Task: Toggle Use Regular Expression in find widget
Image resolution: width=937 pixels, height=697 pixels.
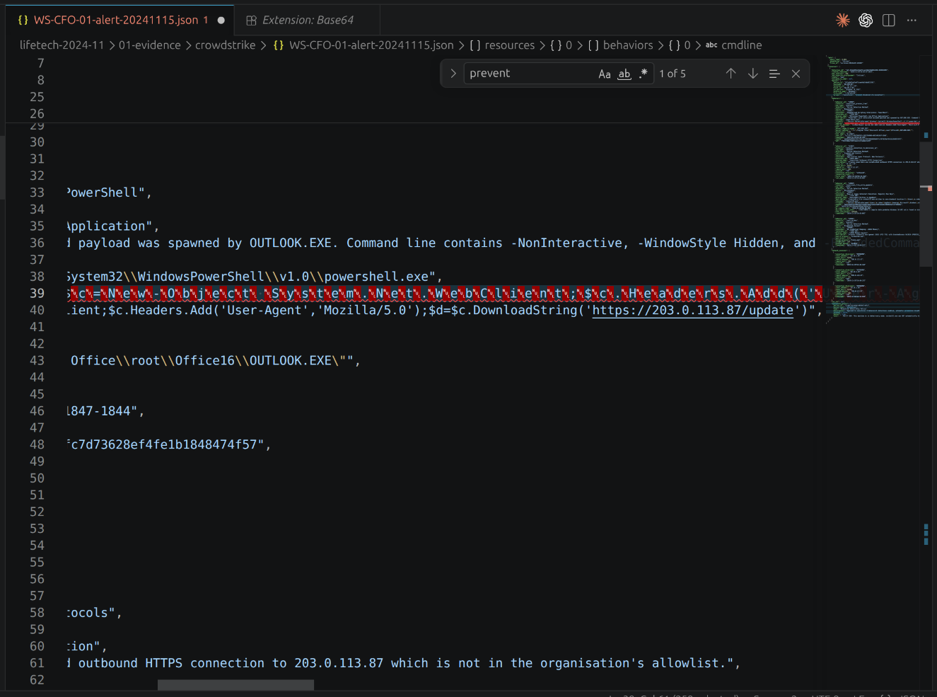Action: tap(643, 74)
